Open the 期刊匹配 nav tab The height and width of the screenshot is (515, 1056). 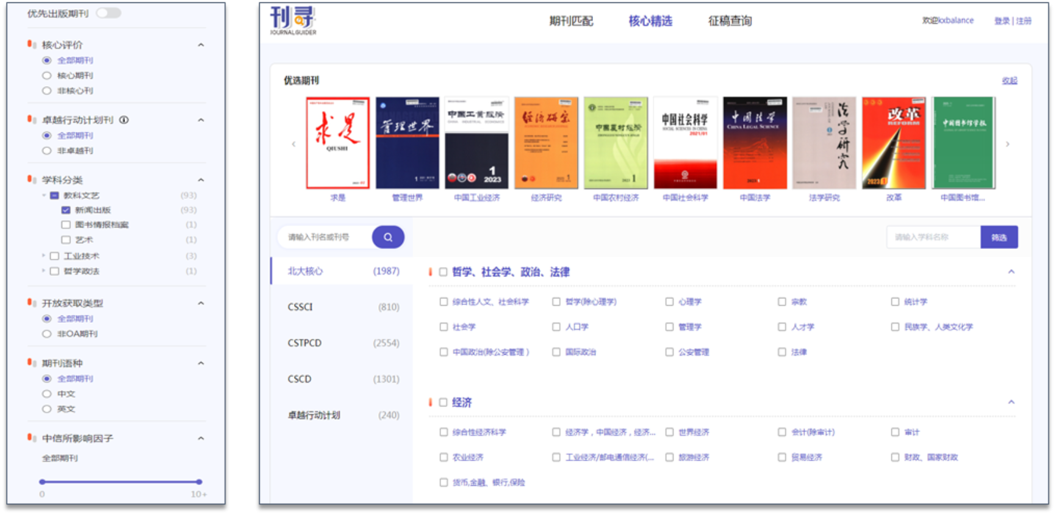571,21
